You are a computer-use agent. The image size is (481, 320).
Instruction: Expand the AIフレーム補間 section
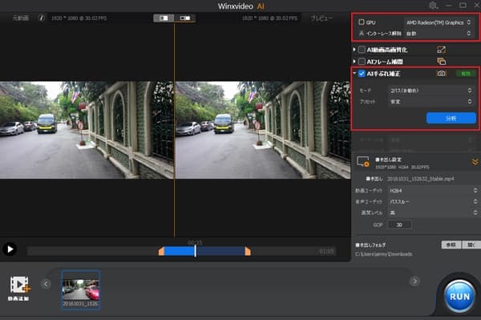(354, 62)
